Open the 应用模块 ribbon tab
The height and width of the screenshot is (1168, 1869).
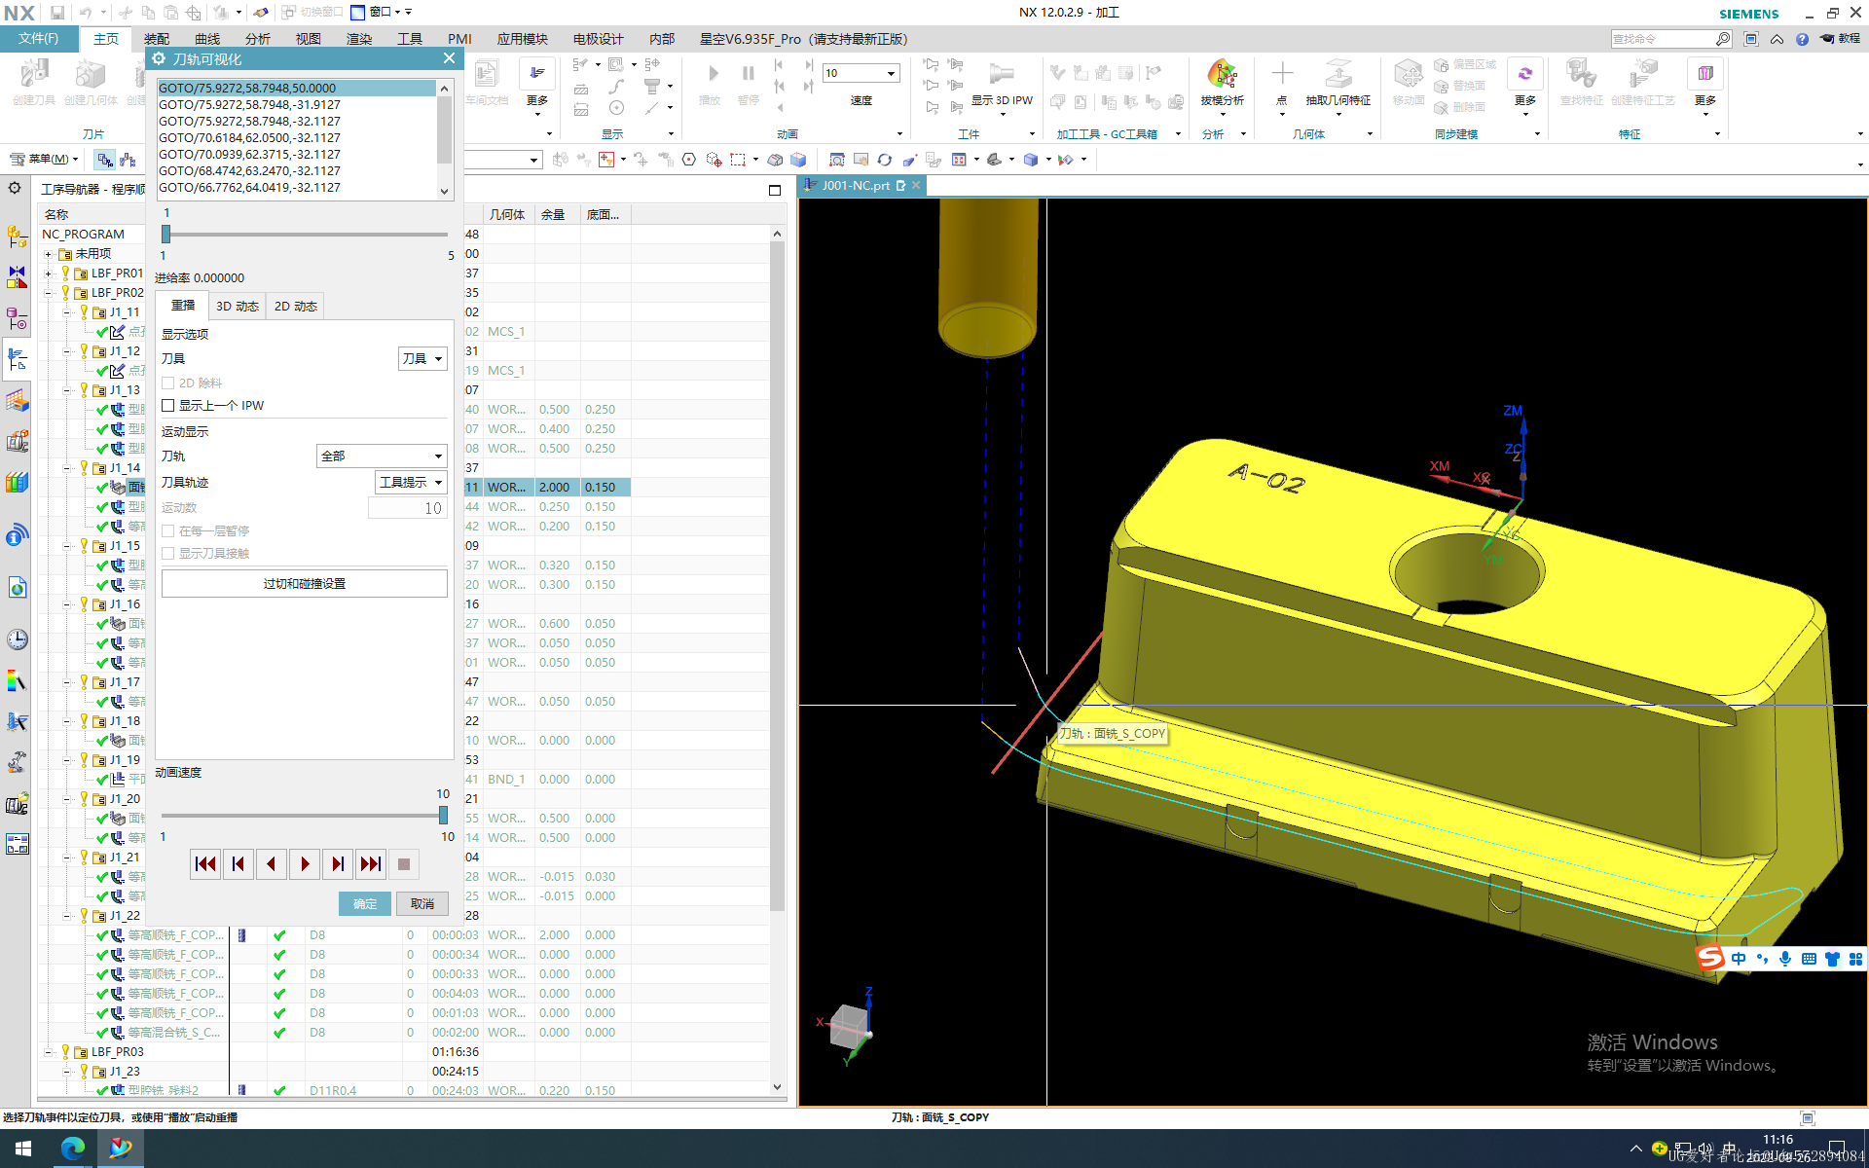[x=523, y=39]
